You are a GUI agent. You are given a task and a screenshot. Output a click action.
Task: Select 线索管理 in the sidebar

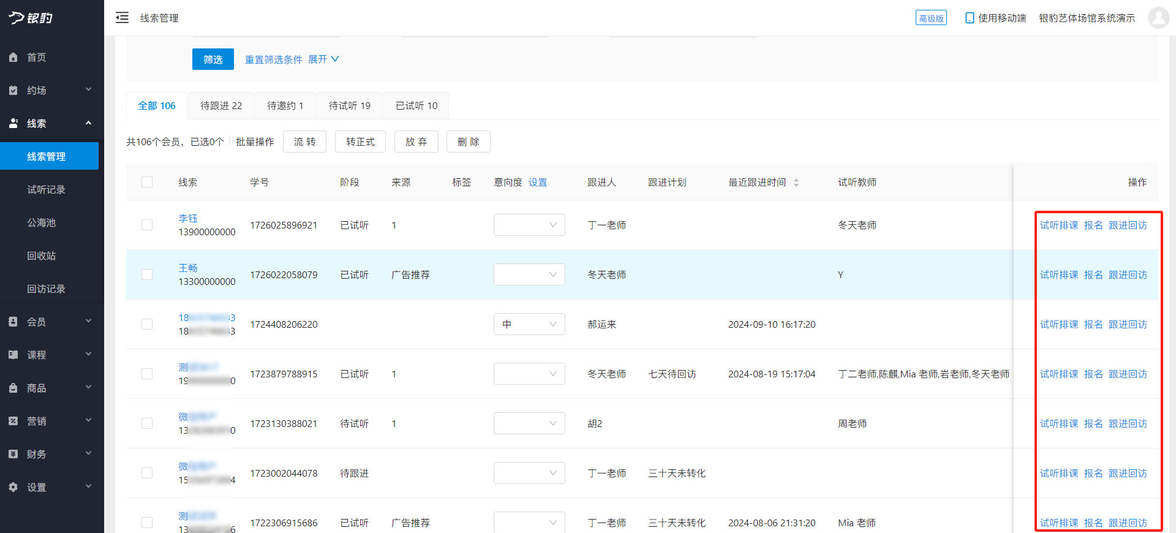pos(49,156)
